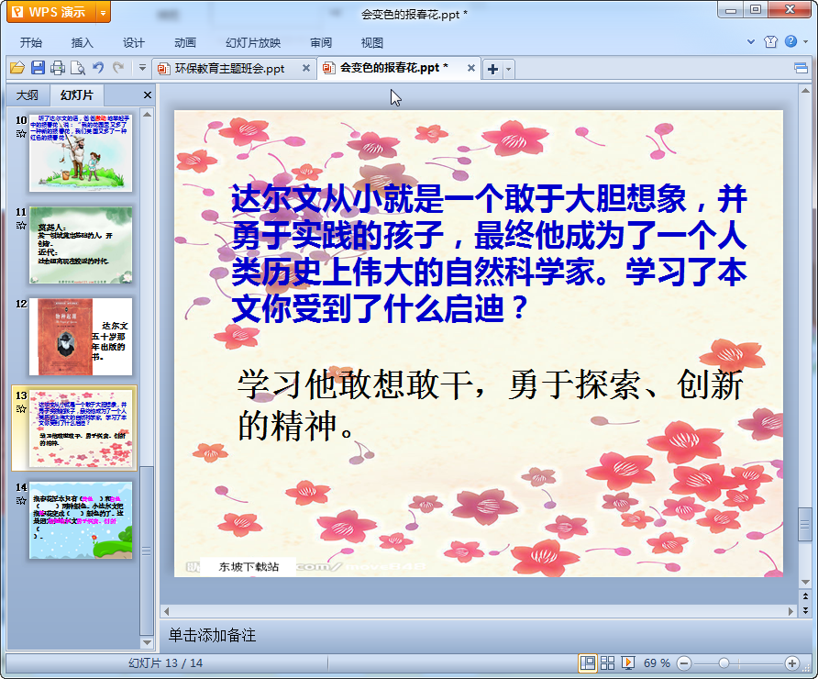Screen dimensions: 818x679
Task: Click the blue slide title text box
Action: [x=489, y=254]
